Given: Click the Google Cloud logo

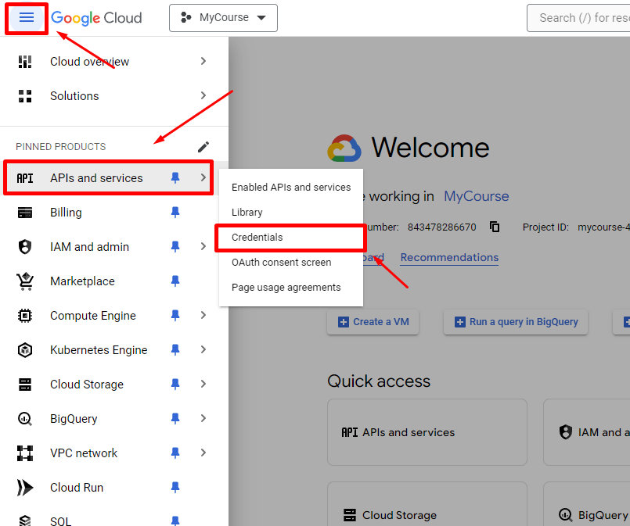Looking at the screenshot, I should click(x=96, y=18).
